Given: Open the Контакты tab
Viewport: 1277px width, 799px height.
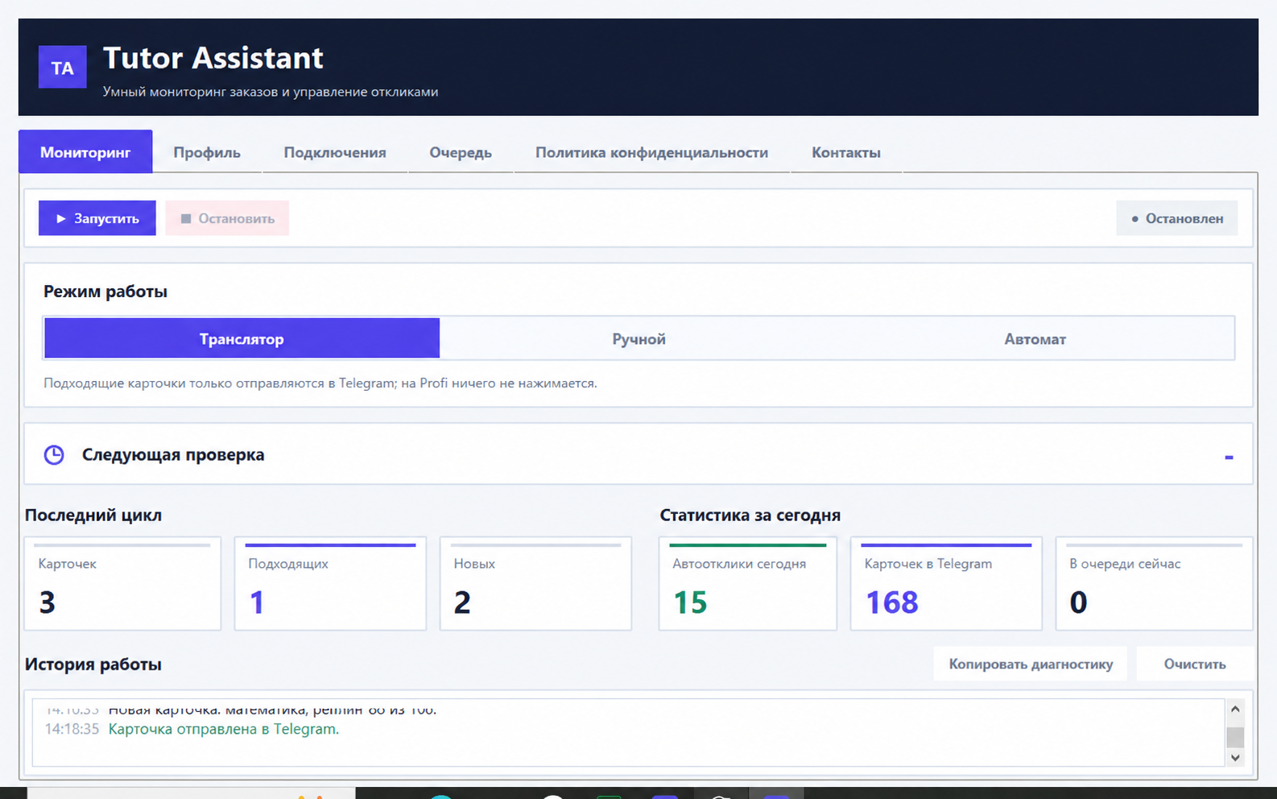Looking at the screenshot, I should click(846, 152).
